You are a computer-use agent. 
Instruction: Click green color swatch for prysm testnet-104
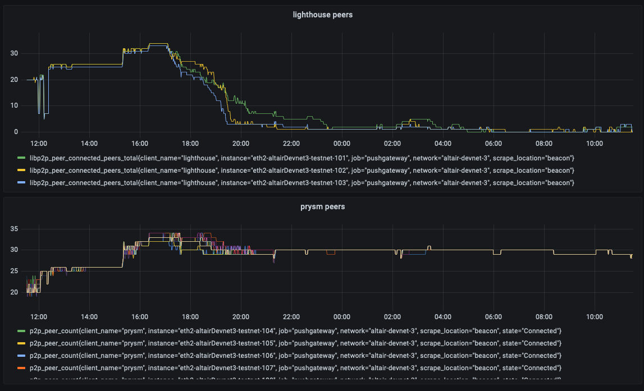click(22, 331)
